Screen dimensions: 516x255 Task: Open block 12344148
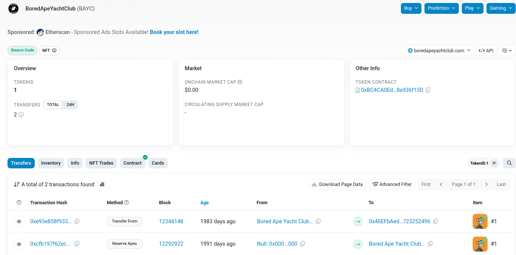pyautogui.click(x=171, y=221)
